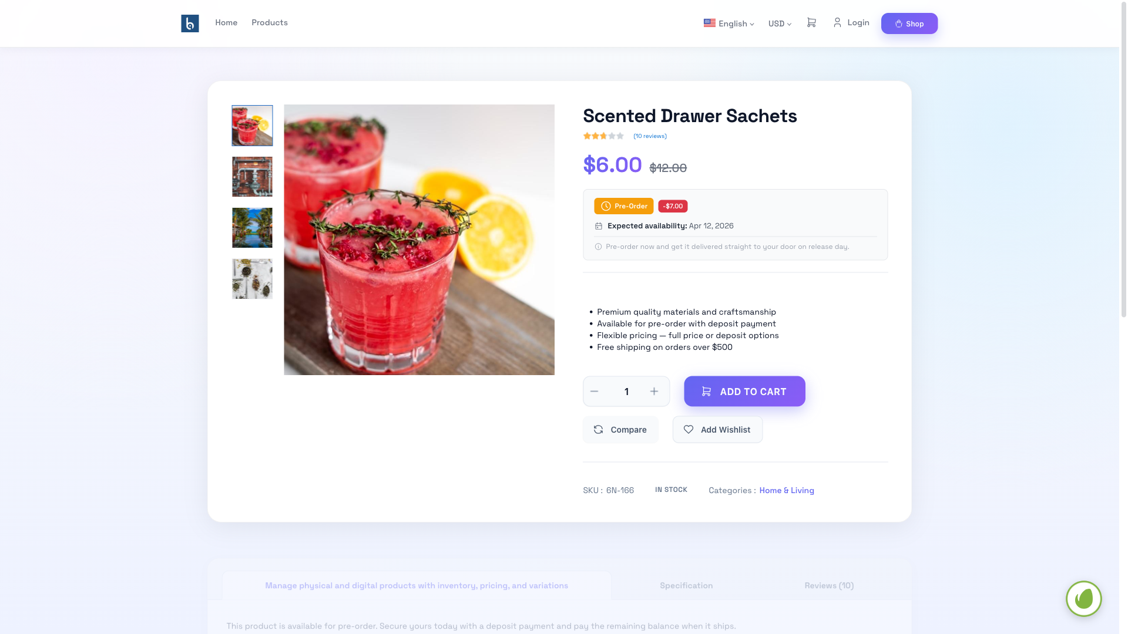Go to the Home menu item
Screen dimensions: 1128x634
point(226,22)
